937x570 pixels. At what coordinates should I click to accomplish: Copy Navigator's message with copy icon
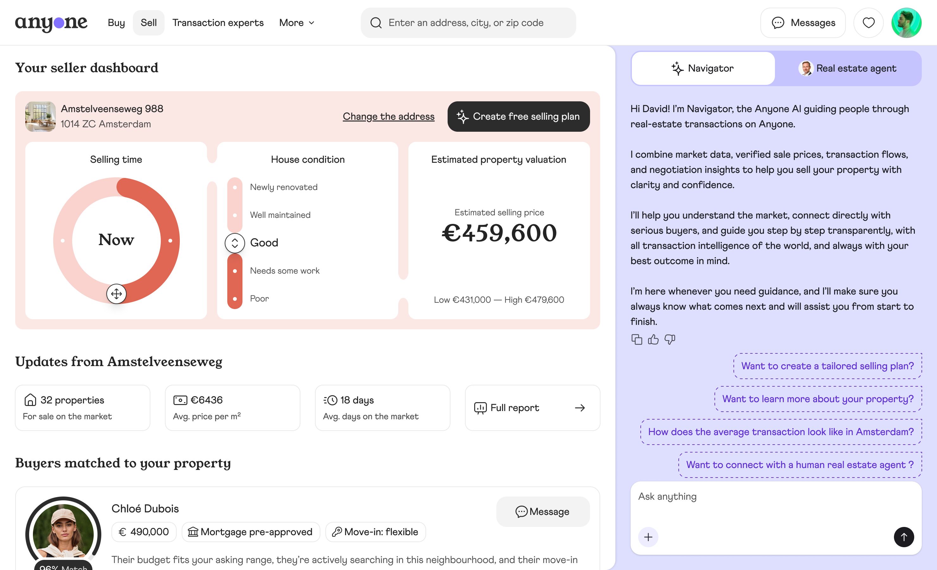[x=637, y=339]
